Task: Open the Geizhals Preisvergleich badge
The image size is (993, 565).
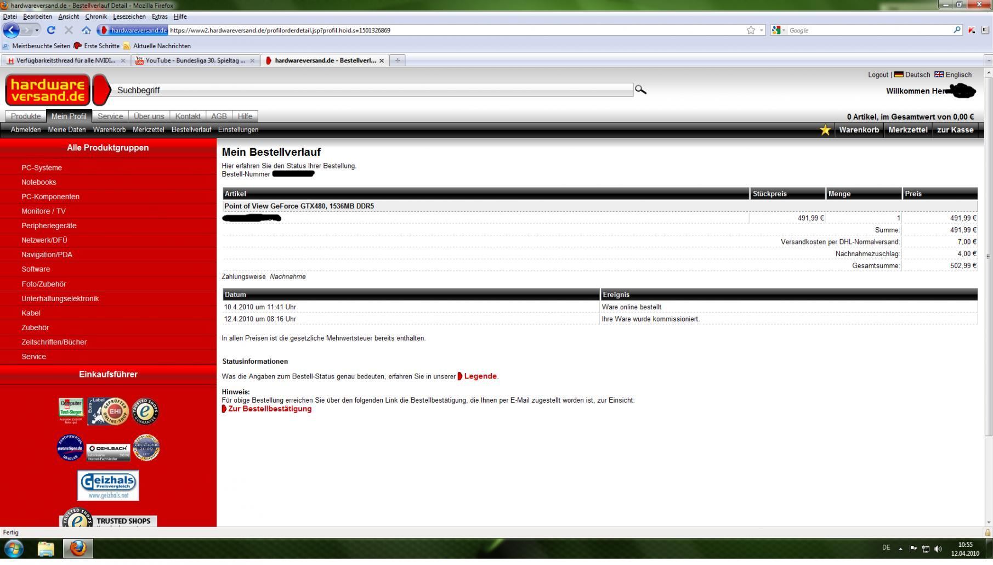Action: point(108,485)
